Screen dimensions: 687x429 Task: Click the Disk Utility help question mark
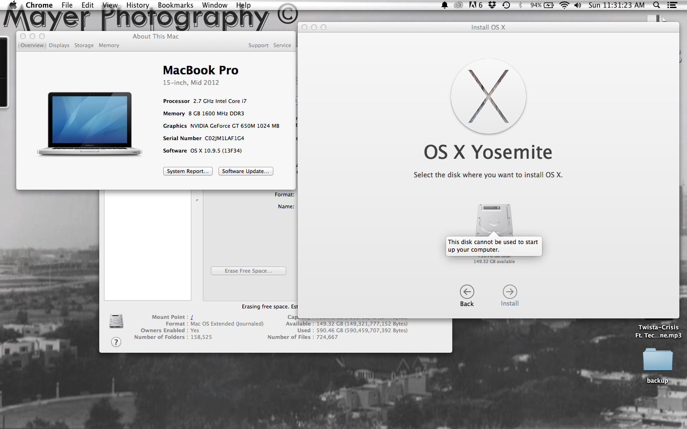(116, 342)
